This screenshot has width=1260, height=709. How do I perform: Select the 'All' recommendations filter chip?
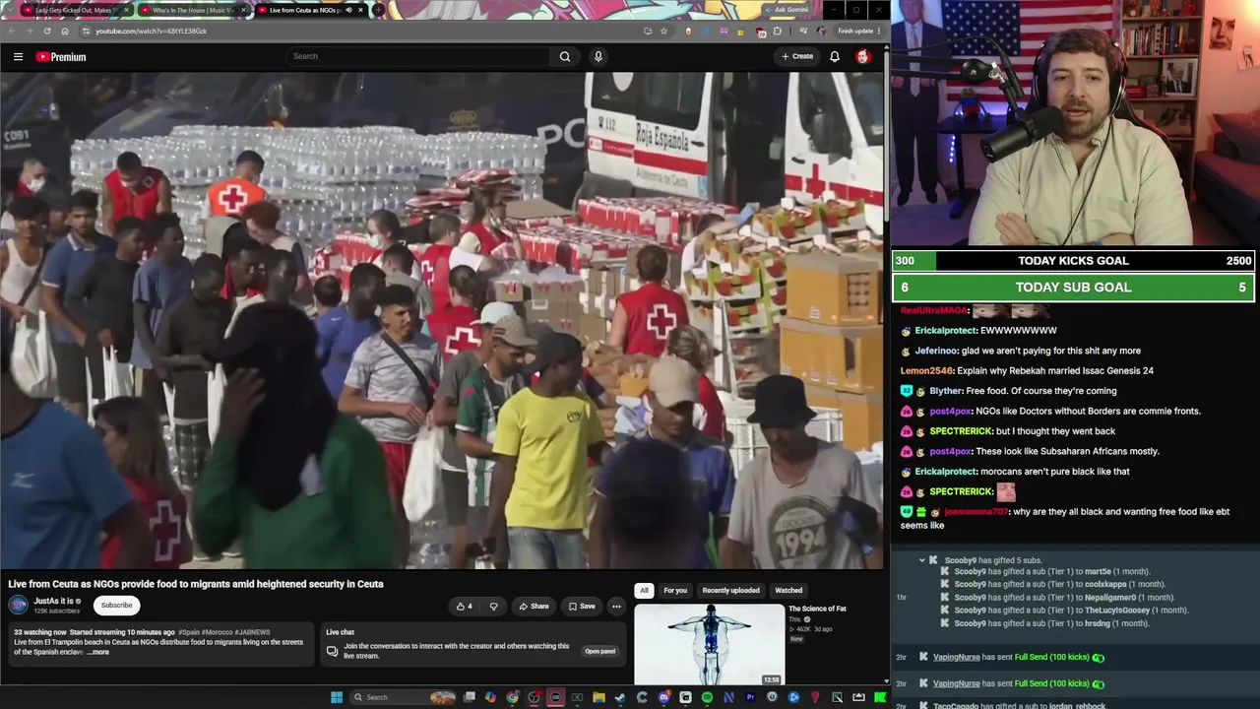[x=644, y=591]
